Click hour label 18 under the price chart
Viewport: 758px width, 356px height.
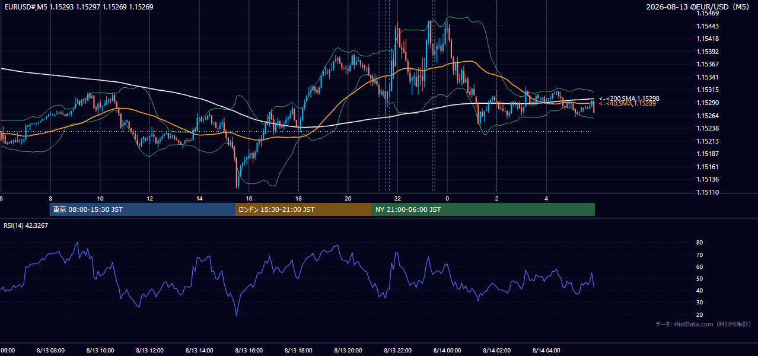(x=299, y=198)
